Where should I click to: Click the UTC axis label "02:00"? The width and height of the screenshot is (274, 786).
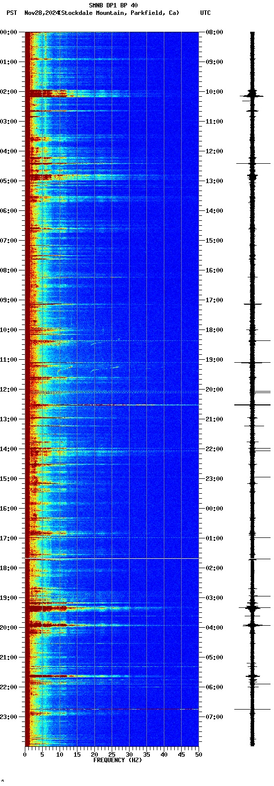214,568
